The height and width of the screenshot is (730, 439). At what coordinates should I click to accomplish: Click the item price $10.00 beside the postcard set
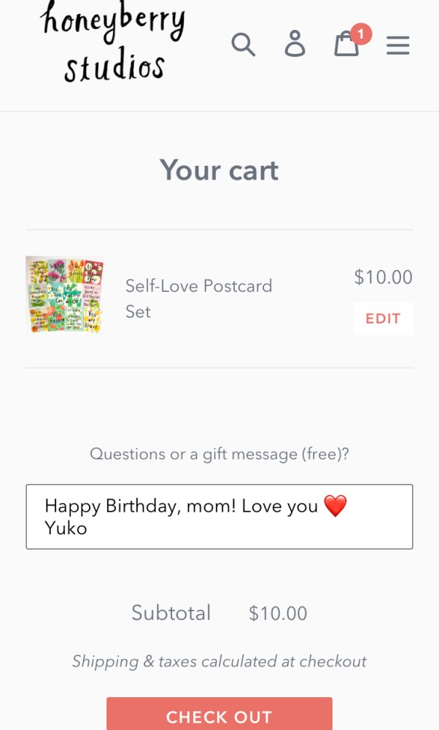tap(383, 277)
